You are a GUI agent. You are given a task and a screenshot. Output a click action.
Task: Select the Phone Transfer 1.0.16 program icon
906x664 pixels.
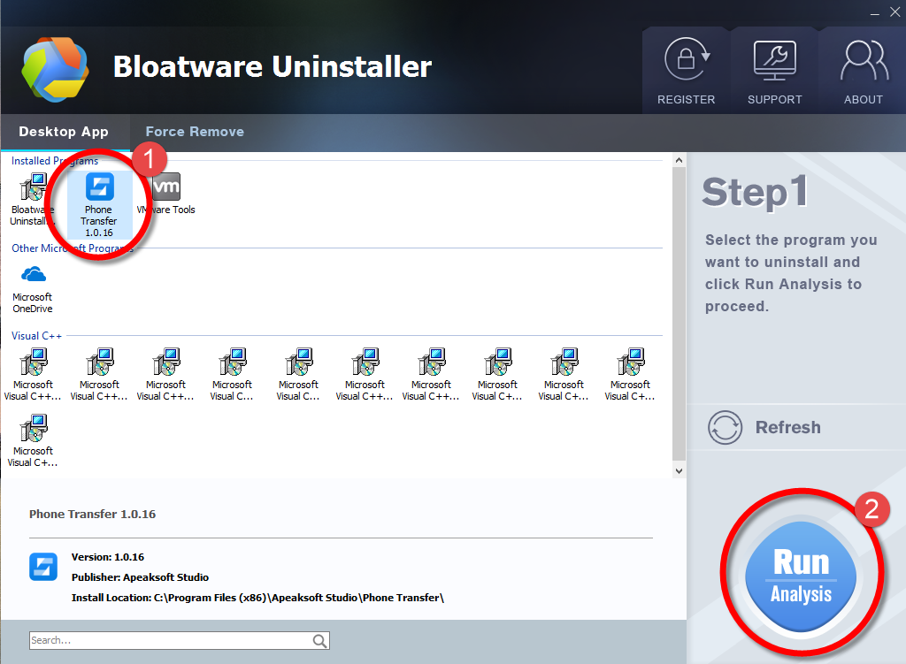[99, 205]
